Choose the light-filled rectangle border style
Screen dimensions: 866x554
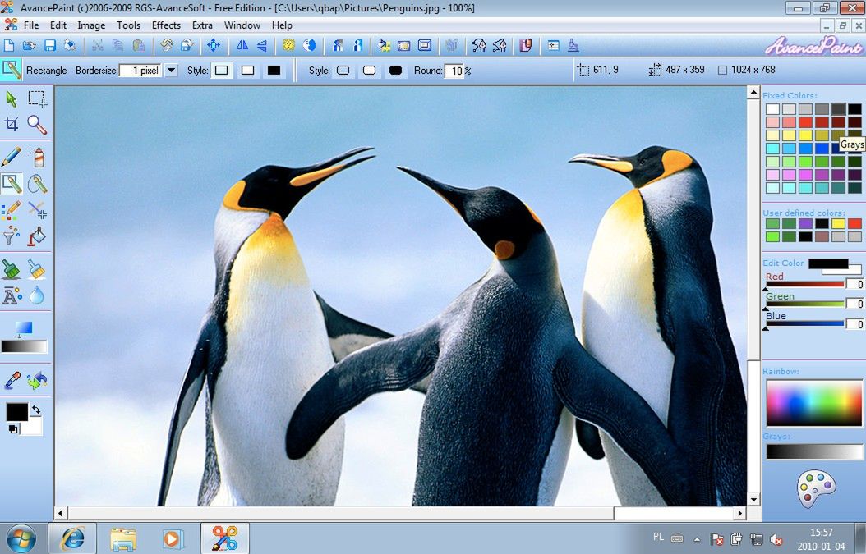coord(222,70)
